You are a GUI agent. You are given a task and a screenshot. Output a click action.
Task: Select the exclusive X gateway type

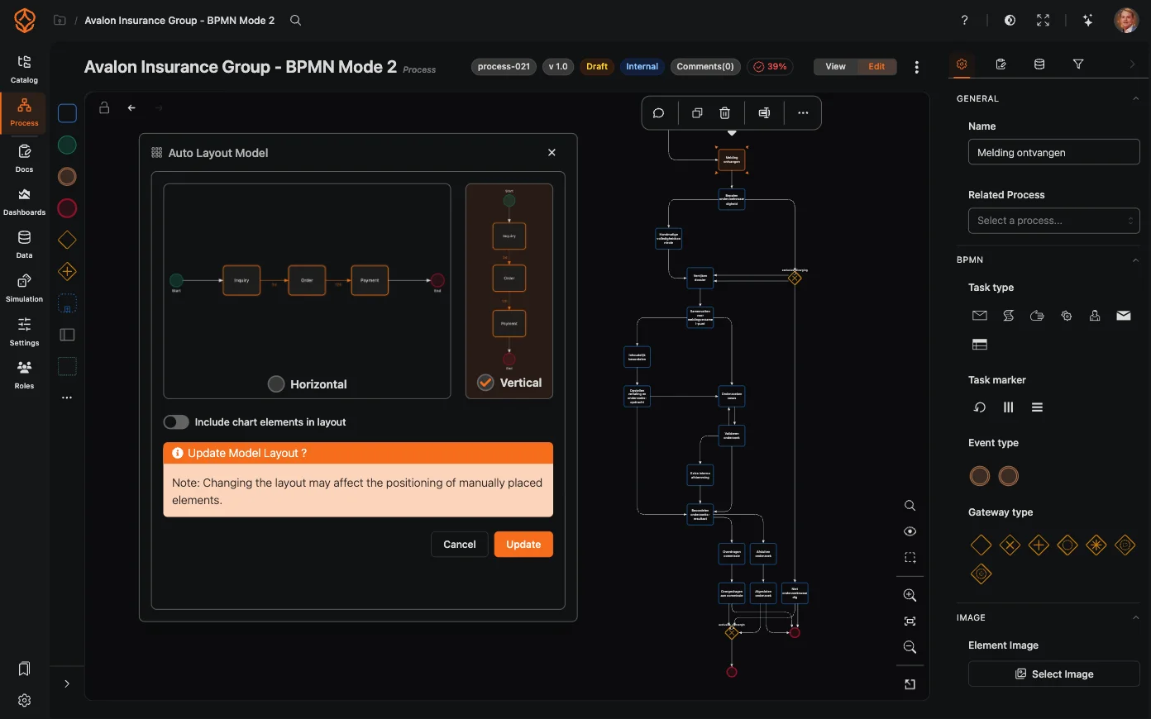[x=1010, y=545]
